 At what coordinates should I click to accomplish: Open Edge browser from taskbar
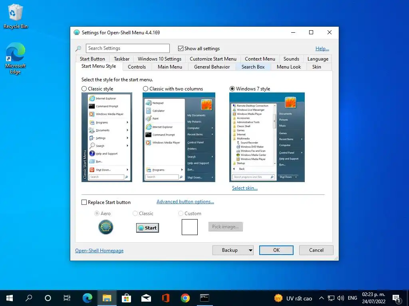click(x=87, y=298)
